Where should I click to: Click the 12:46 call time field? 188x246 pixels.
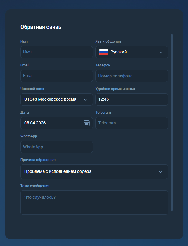pos(132,99)
